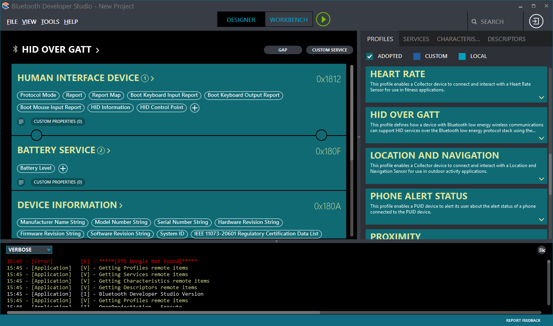
Task: Expand the Phone Alert Status profile card
Action: click(x=541, y=220)
